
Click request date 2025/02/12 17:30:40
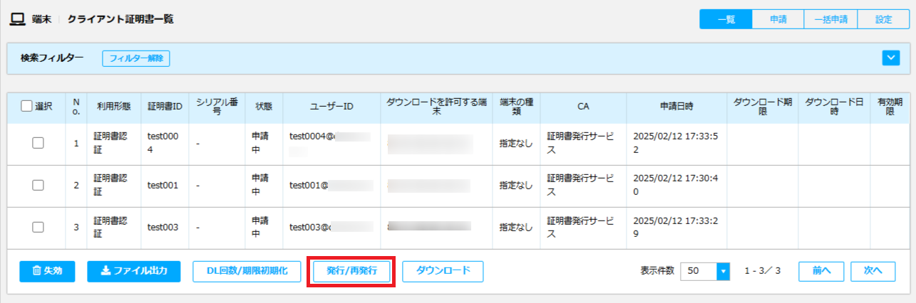pyautogui.click(x=675, y=185)
